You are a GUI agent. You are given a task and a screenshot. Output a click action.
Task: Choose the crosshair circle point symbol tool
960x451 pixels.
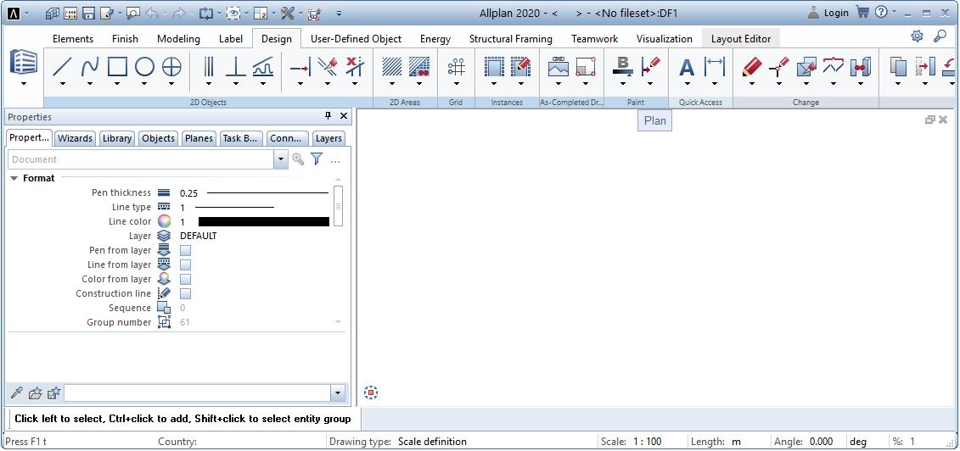(x=171, y=67)
